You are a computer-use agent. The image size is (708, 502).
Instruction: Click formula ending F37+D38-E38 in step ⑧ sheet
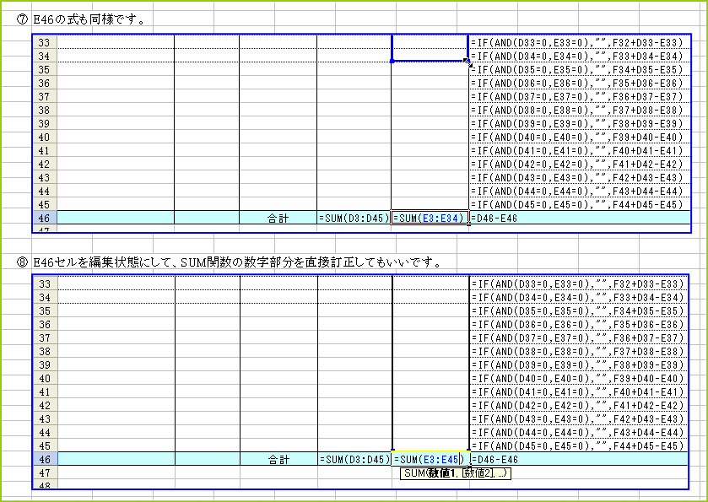coord(580,352)
